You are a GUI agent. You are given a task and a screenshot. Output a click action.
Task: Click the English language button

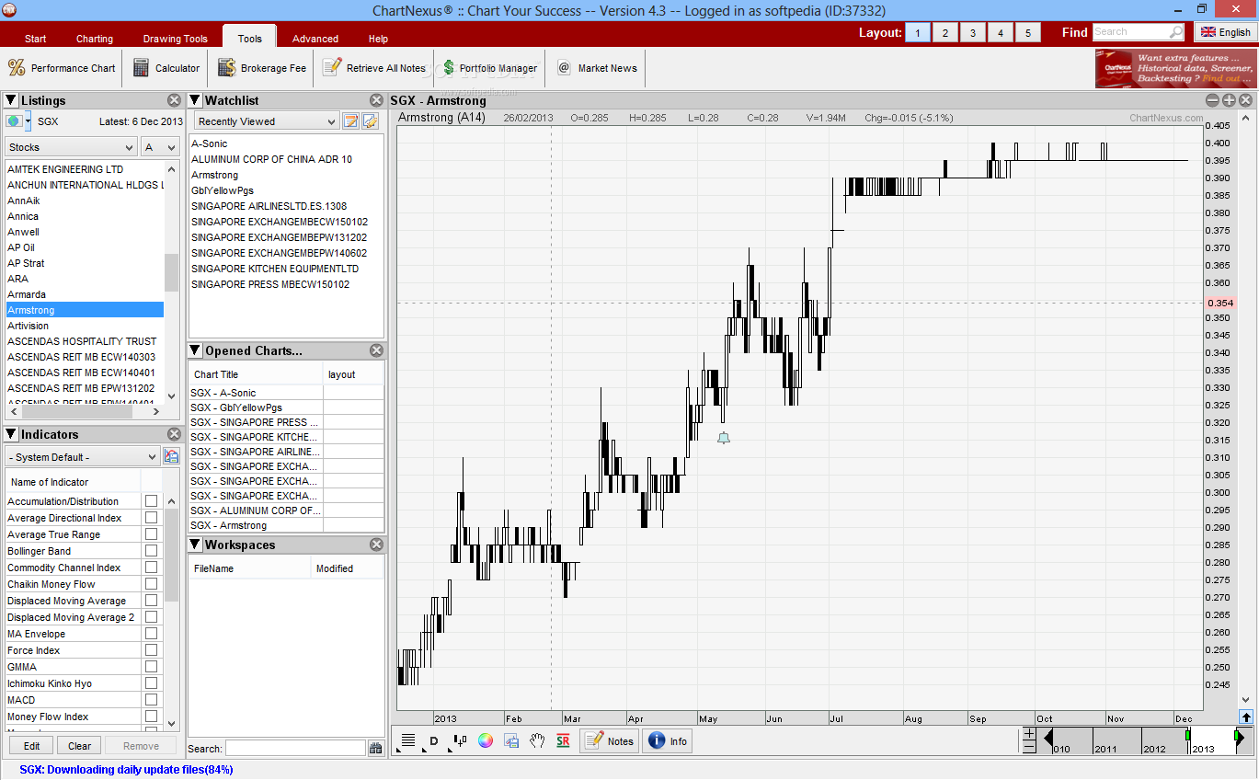pyautogui.click(x=1225, y=32)
